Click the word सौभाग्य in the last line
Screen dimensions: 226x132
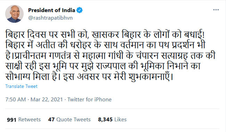click(18, 77)
